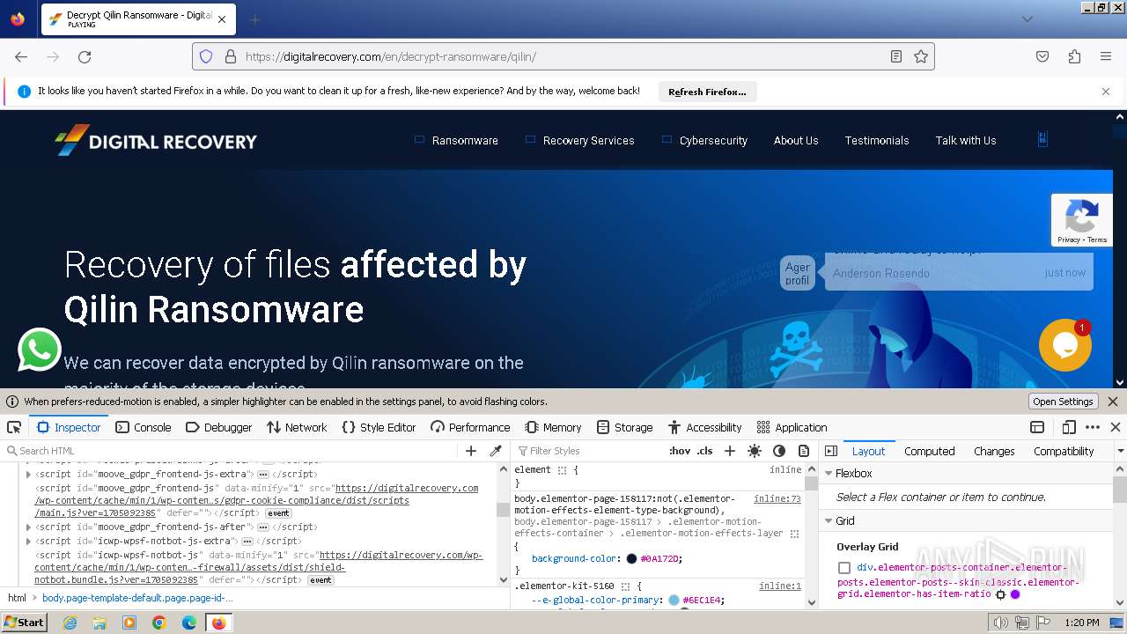1127x634 pixels.
Task: Open the Accessibility tab
Action: [x=704, y=427]
